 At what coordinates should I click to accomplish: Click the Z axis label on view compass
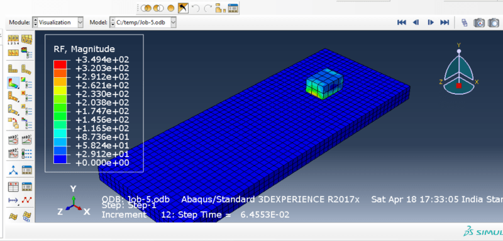441,82
